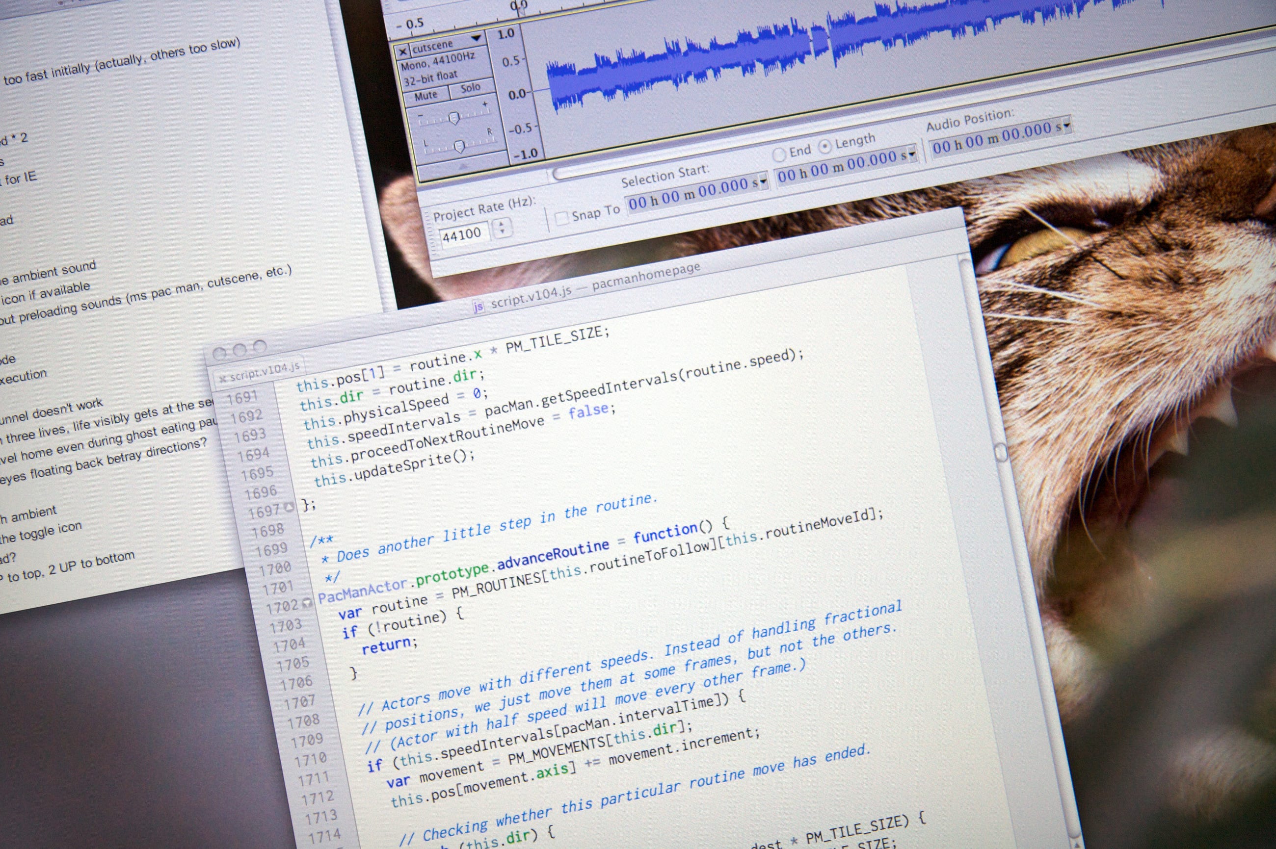This screenshot has height=849, width=1276.
Task: Select the End radio button
Action: (x=778, y=155)
